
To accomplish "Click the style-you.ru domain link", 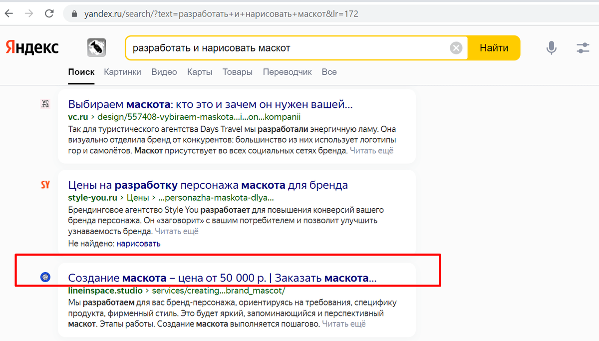I will [x=93, y=198].
